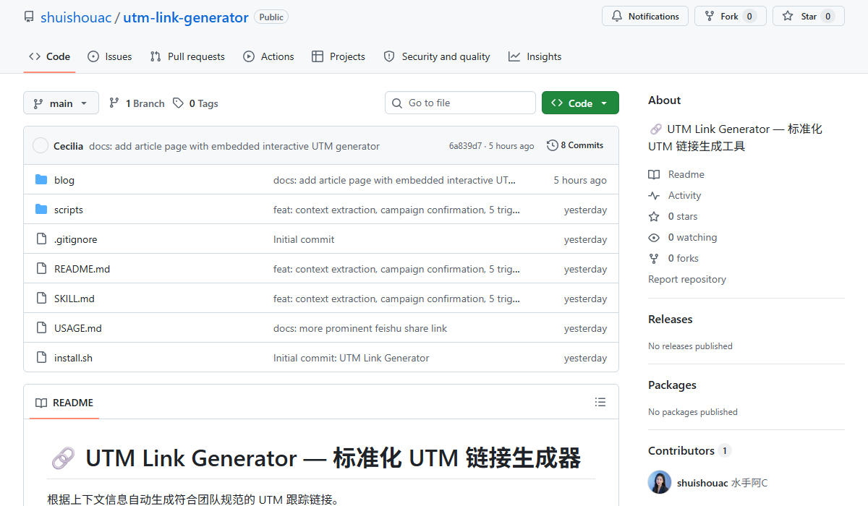Click the 0 stars link in About
The height and width of the screenshot is (506, 868).
[683, 216]
